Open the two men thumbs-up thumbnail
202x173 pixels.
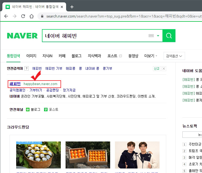click(137, 155)
